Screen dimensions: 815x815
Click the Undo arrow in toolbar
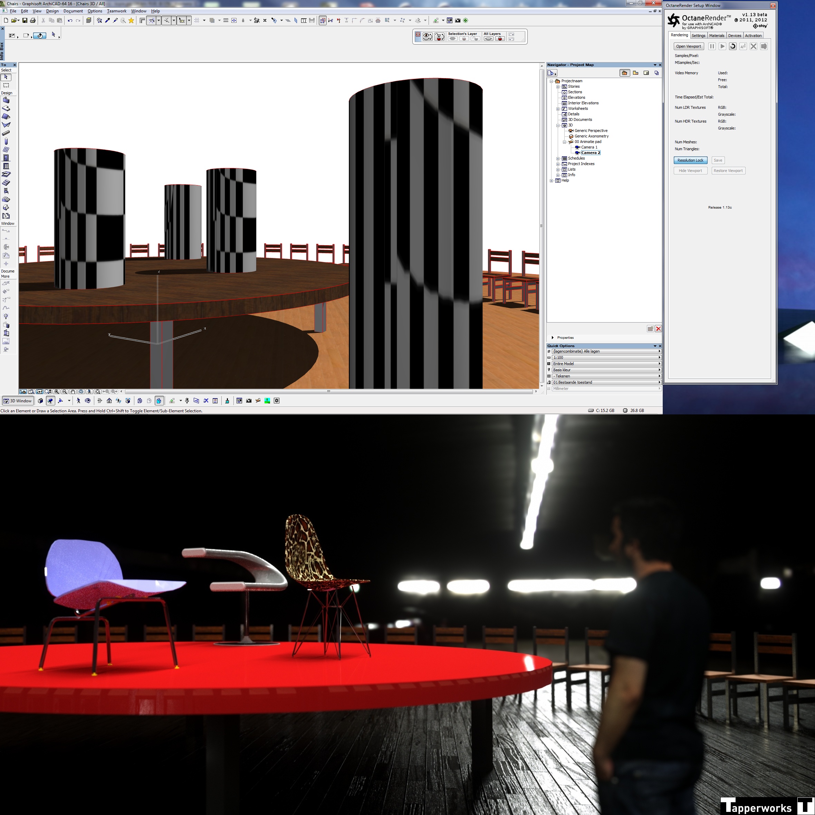point(70,20)
